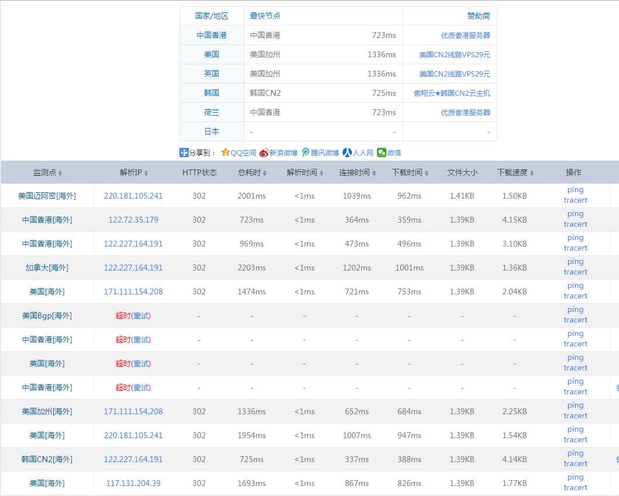This screenshot has height=496, width=619.
Task: Click 韩国CN2[海外] monitoring node
Action: (x=47, y=459)
